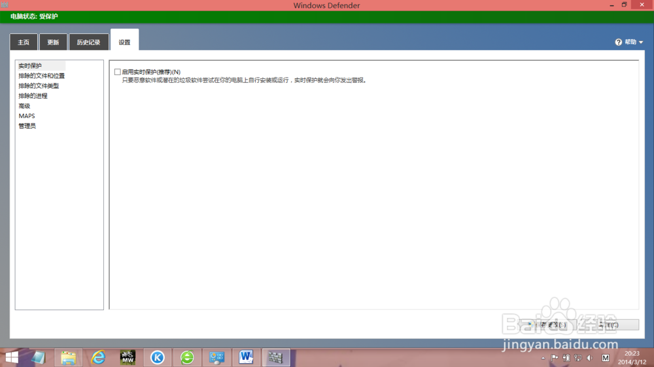The width and height of the screenshot is (654, 367).
Task: Click the network tray icon
Action: [x=577, y=358]
